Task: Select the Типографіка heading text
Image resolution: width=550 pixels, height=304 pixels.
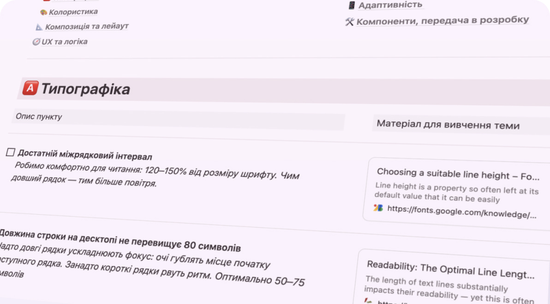Action: click(x=85, y=89)
